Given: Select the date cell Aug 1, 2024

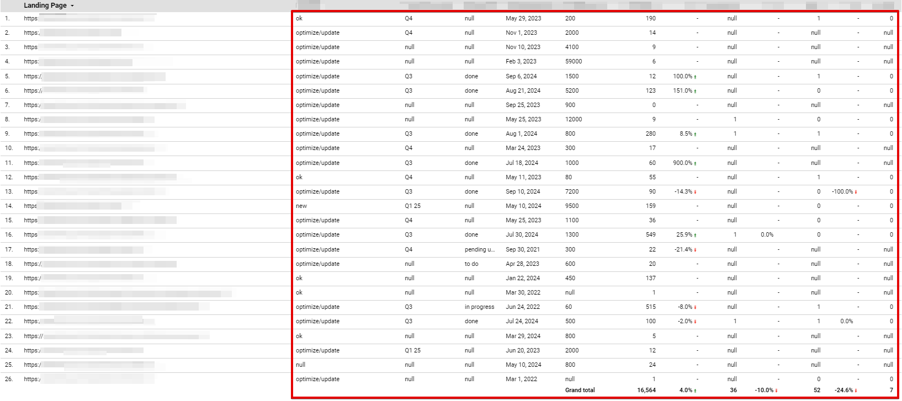Looking at the screenshot, I should [521, 133].
